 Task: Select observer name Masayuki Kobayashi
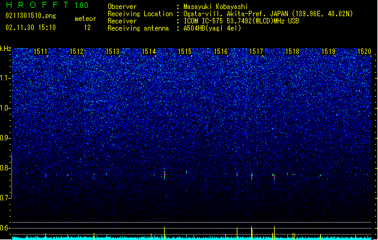click(216, 7)
